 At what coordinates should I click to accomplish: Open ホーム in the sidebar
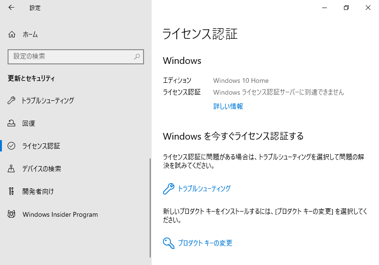click(30, 35)
